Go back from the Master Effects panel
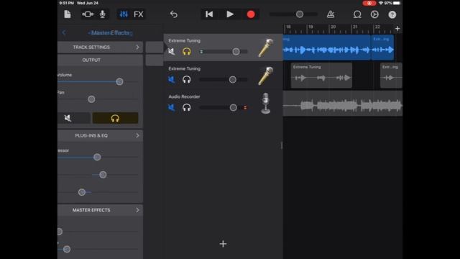The height and width of the screenshot is (259, 460). pos(64,32)
